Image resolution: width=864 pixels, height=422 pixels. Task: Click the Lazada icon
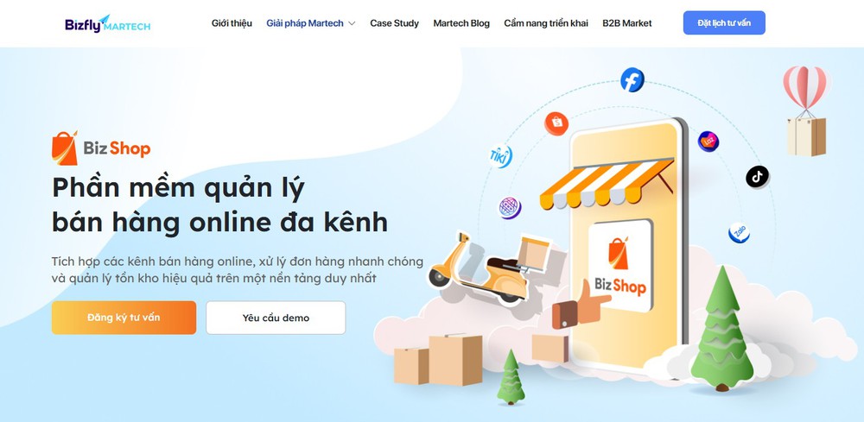tap(708, 142)
